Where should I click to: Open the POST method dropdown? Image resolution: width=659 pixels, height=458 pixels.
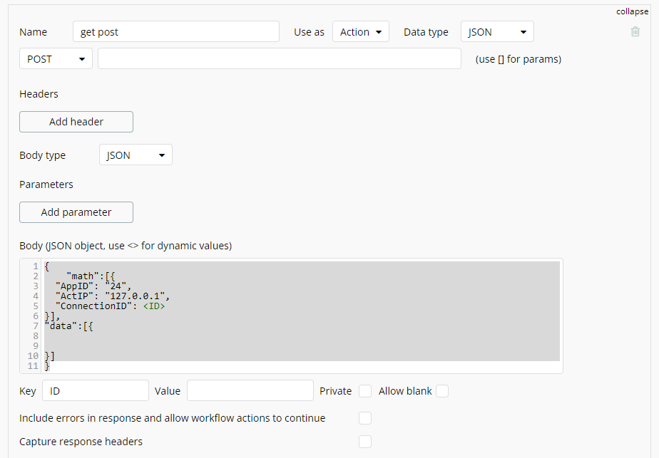[x=55, y=58]
